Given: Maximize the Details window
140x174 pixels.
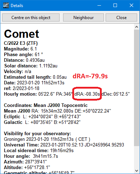Looking at the screenshot, I should click(115, 5).
